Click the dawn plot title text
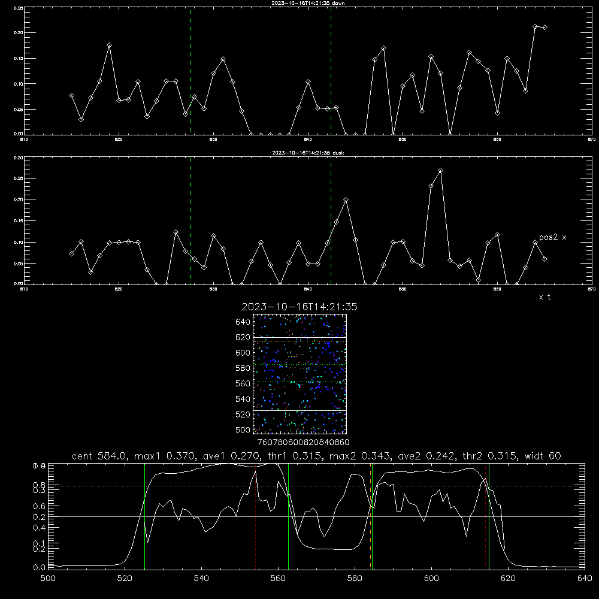The height and width of the screenshot is (599, 599). pos(308,2)
